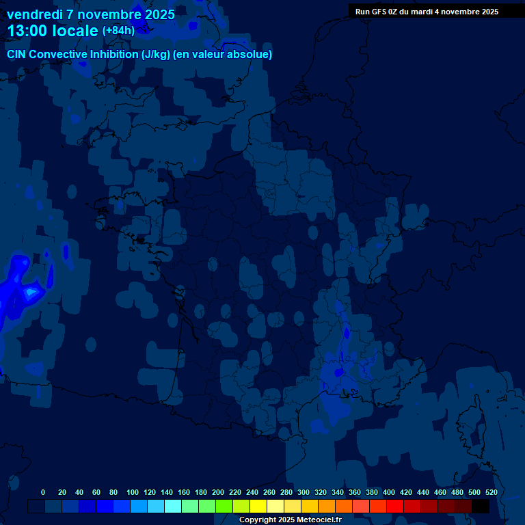Viewport: 525px width, 525px height.
Task: Pick the pale cyan legend swatch
Action: tap(172, 507)
